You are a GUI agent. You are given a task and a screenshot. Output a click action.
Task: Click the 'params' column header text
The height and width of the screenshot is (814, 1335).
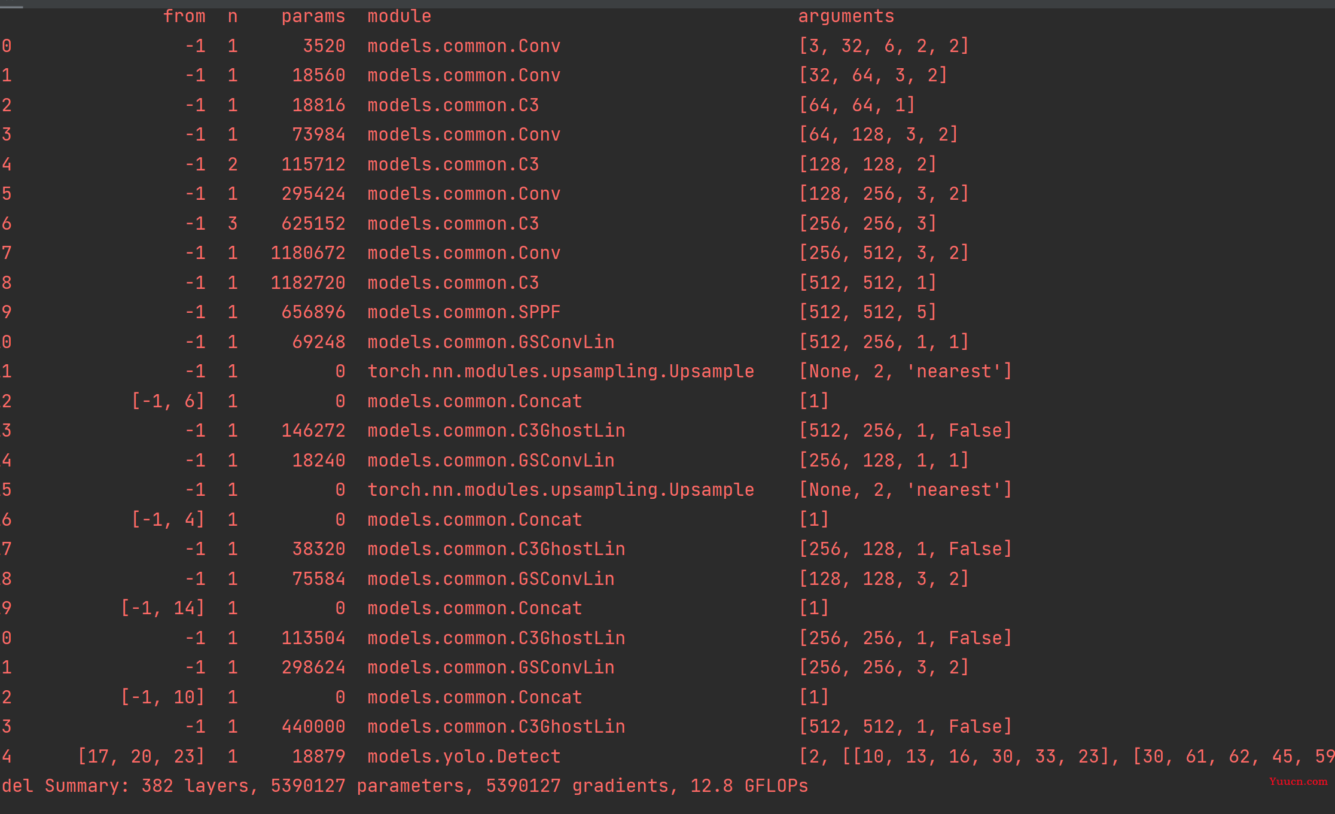(313, 16)
